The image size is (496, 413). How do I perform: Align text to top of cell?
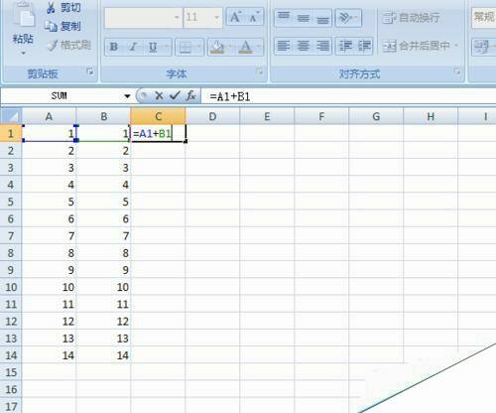(284, 18)
